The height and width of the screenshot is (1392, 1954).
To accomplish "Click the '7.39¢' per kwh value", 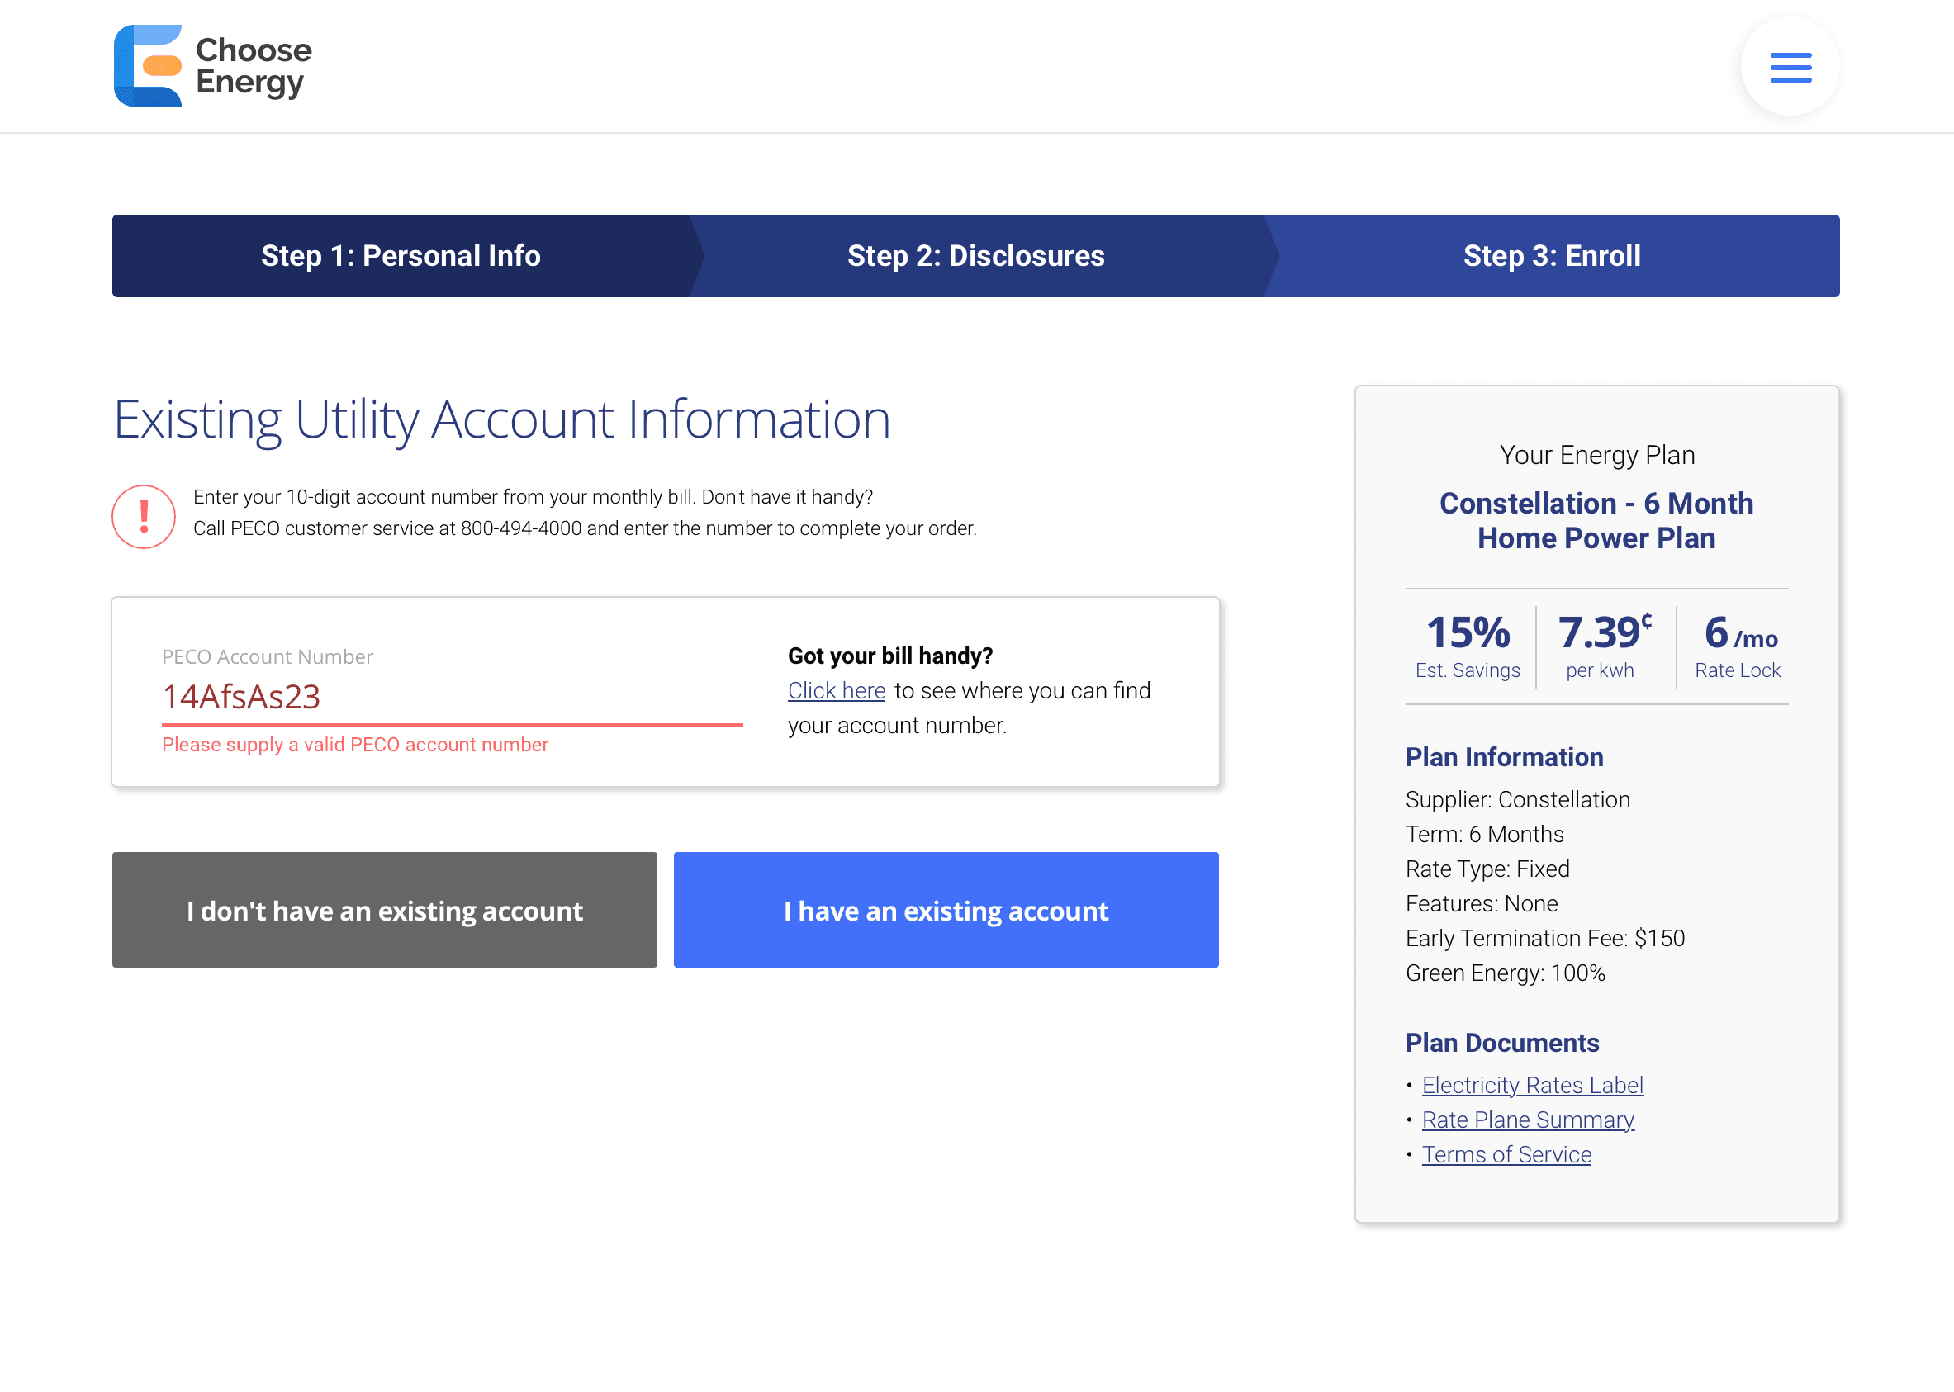I will coord(1605,632).
